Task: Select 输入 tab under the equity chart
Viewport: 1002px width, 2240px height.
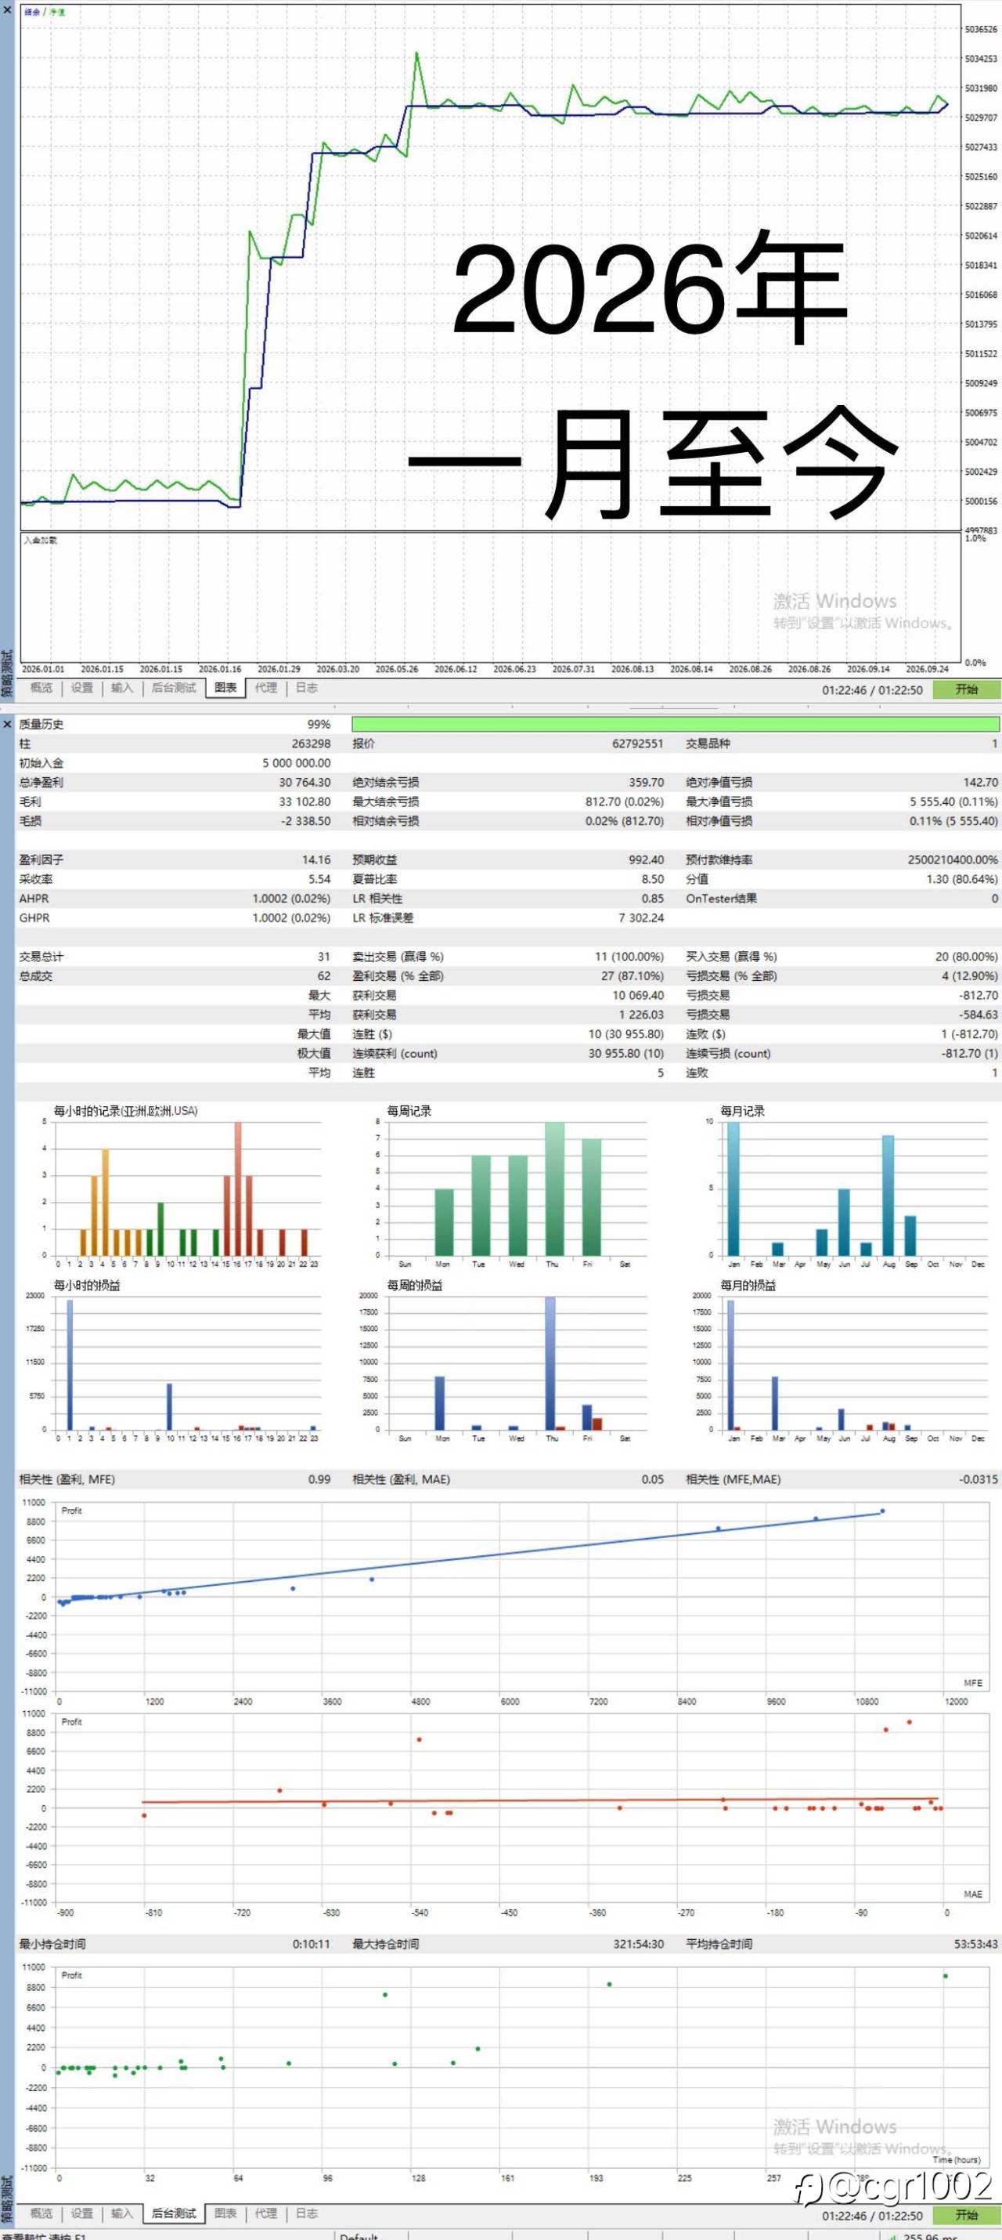Action: tap(123, 688)
